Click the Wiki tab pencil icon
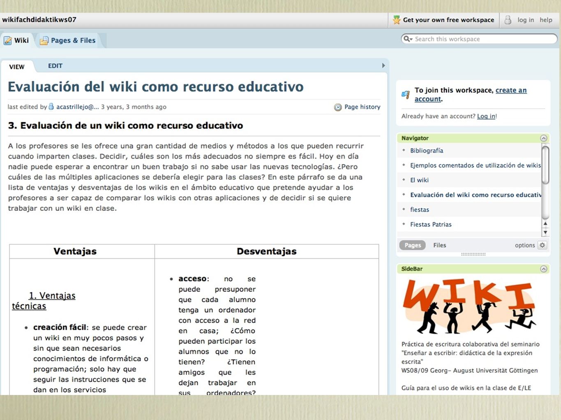Image resolution: width=561 pixels, height=420 pixels. pyautogui.click(x=7, y=41)
